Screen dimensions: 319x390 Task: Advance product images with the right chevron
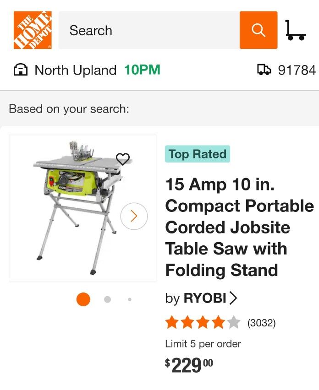point(133,215)
